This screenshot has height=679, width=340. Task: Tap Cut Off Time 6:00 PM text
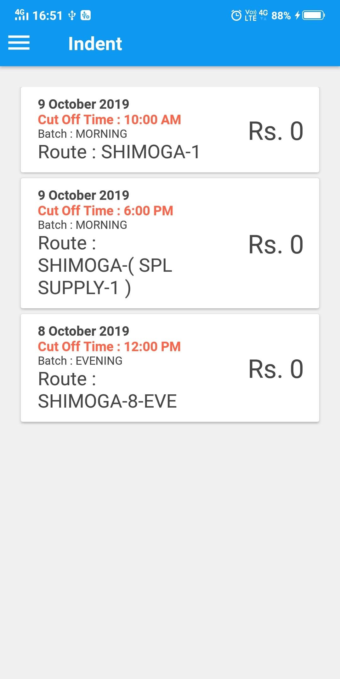[105, 211]
